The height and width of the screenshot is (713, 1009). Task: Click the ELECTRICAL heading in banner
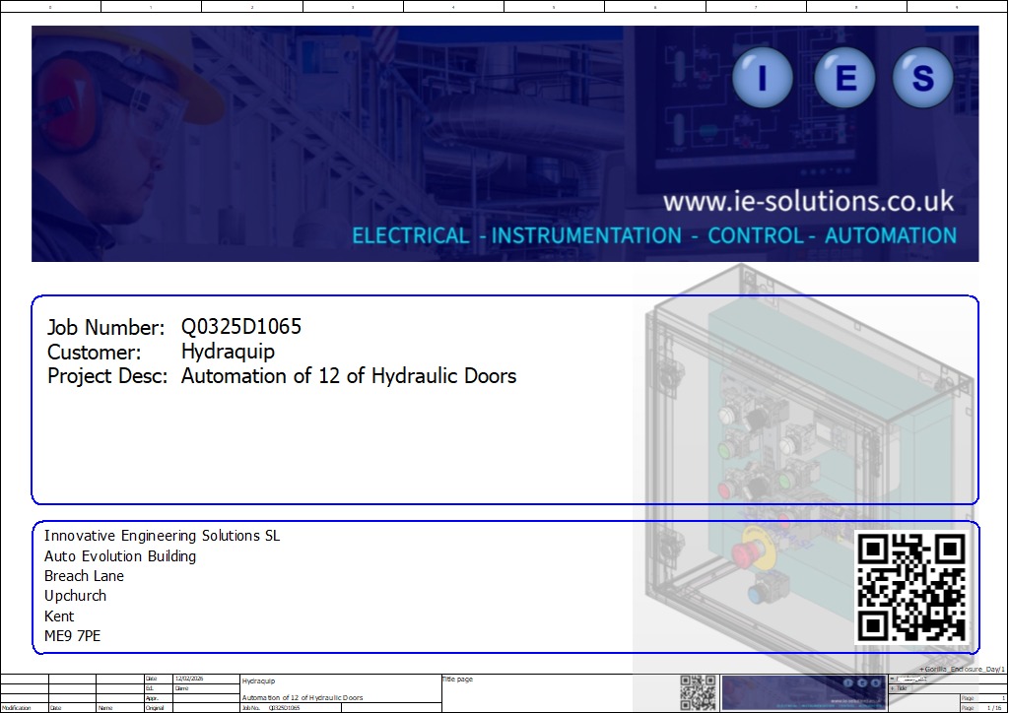[x=411, y=236]
